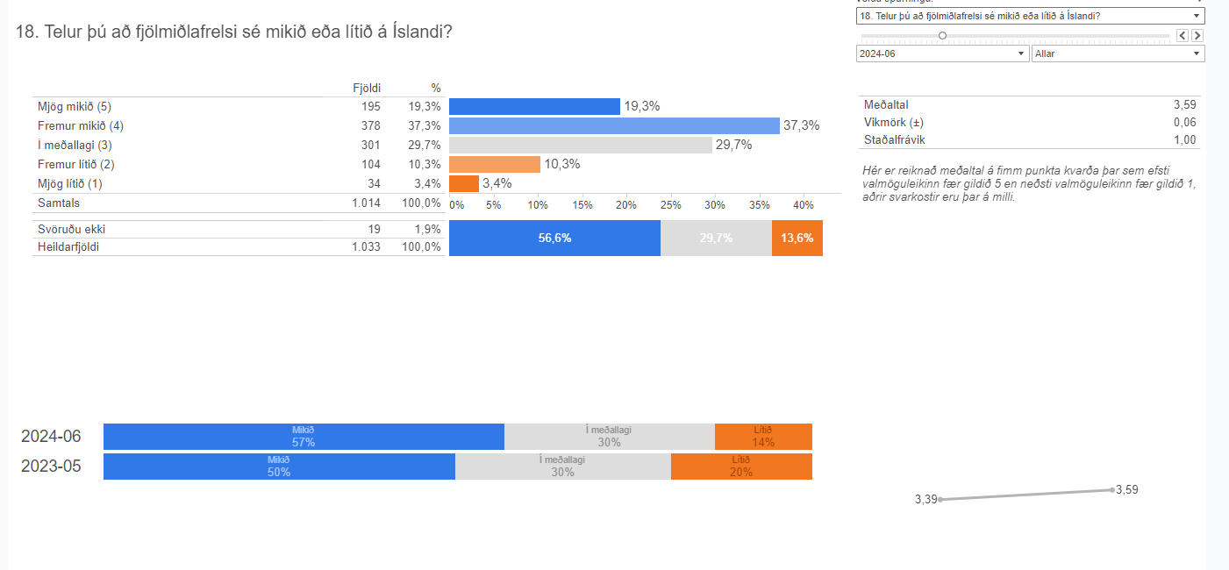Screen dimensions: 1229x570
Task: Select the gray Í meðallagi 29,7% bar
Action: pyautogui.click(x=580, y=145)
